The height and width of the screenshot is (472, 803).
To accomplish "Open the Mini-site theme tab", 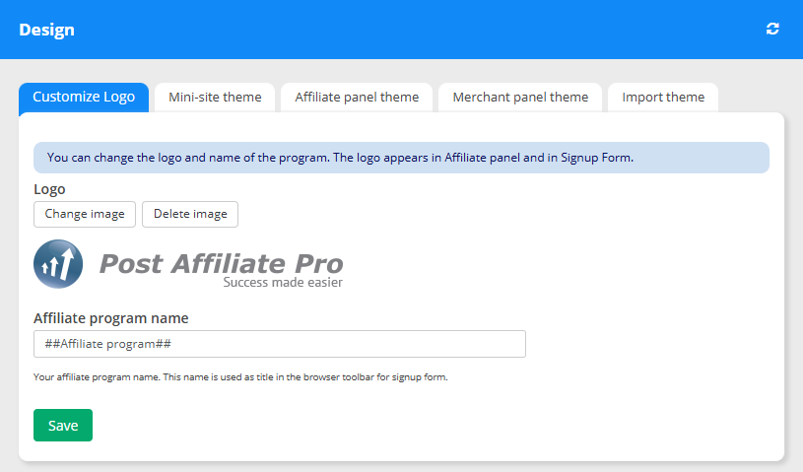I will tap(215, 97).
